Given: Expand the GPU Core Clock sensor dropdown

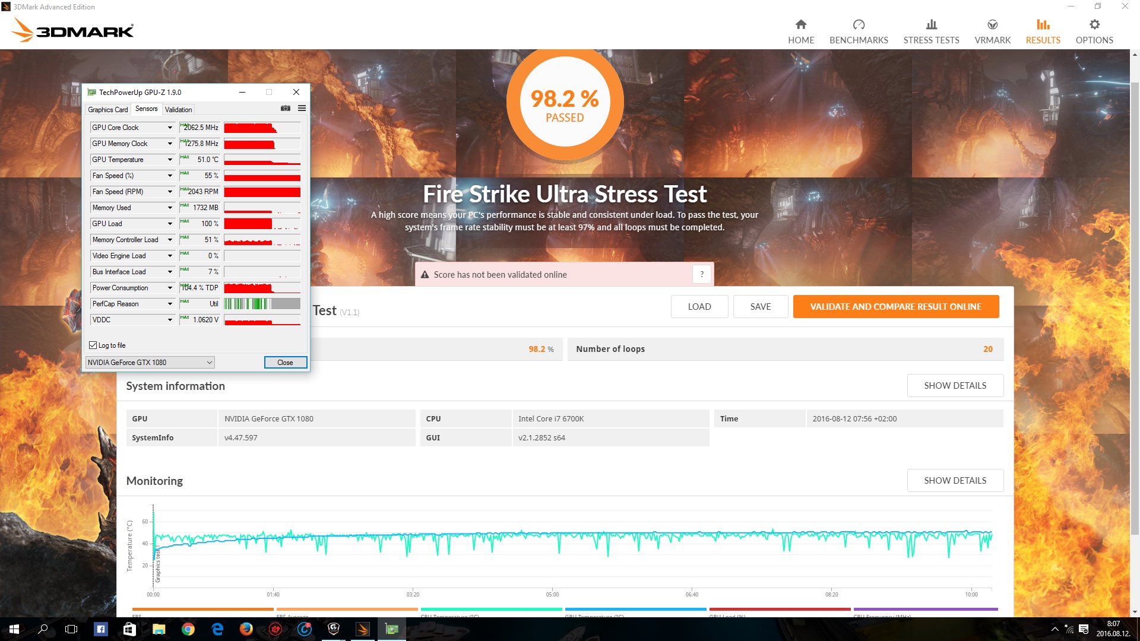Looking at the screenshot, I should coord(170,128).
